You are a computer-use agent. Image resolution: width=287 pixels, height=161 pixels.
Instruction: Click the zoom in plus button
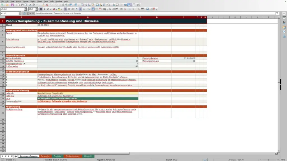[278, 160]
